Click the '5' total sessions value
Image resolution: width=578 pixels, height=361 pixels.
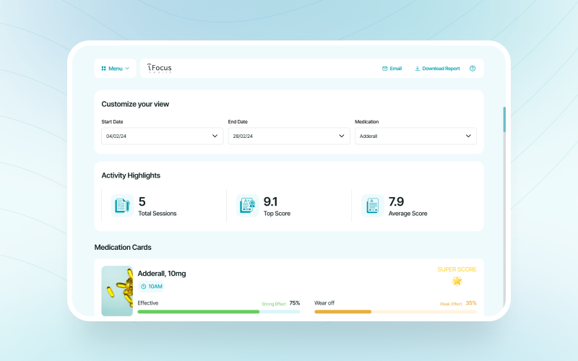point(142,201)
